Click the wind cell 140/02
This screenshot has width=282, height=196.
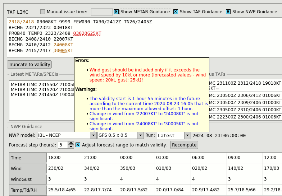point(245,168)
